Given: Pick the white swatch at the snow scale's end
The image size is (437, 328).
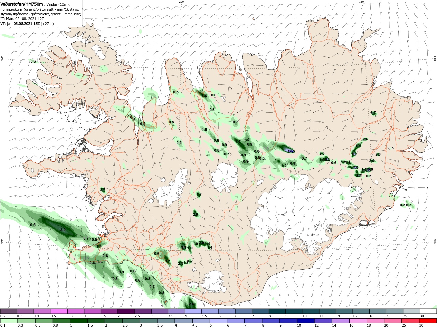Looking at the screenshot, I should pyautogui.click(x=428, y=311).
